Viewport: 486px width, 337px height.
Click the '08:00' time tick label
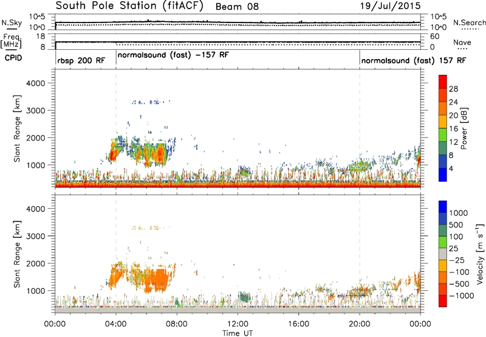[177, 324]
